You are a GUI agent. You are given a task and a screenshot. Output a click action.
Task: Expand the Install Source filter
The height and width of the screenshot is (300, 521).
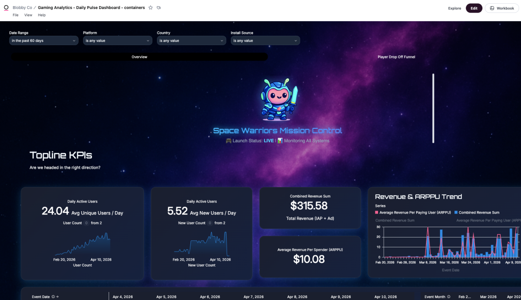pos(265,40)
